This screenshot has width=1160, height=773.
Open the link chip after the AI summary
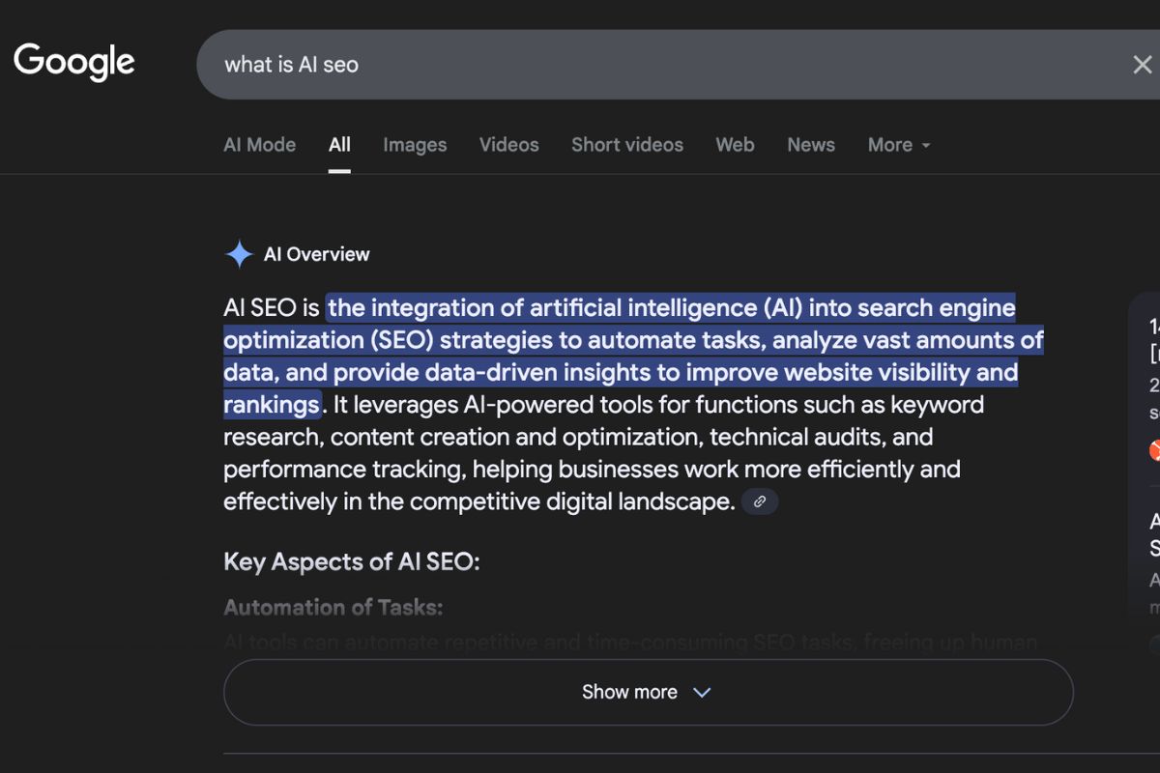tap(759, 501)
